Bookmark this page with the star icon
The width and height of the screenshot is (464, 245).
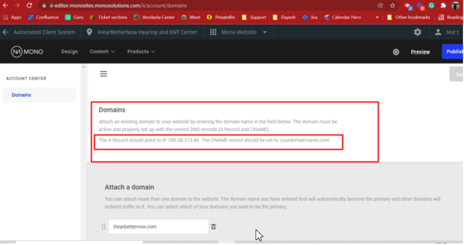[392, 6]
